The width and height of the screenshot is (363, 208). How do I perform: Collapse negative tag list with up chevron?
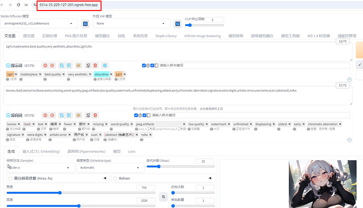coord(349,140)
